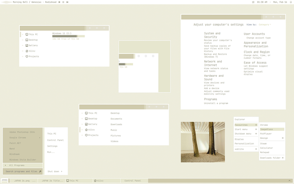Open Downloads folder submenu entry

coord(272,158)
